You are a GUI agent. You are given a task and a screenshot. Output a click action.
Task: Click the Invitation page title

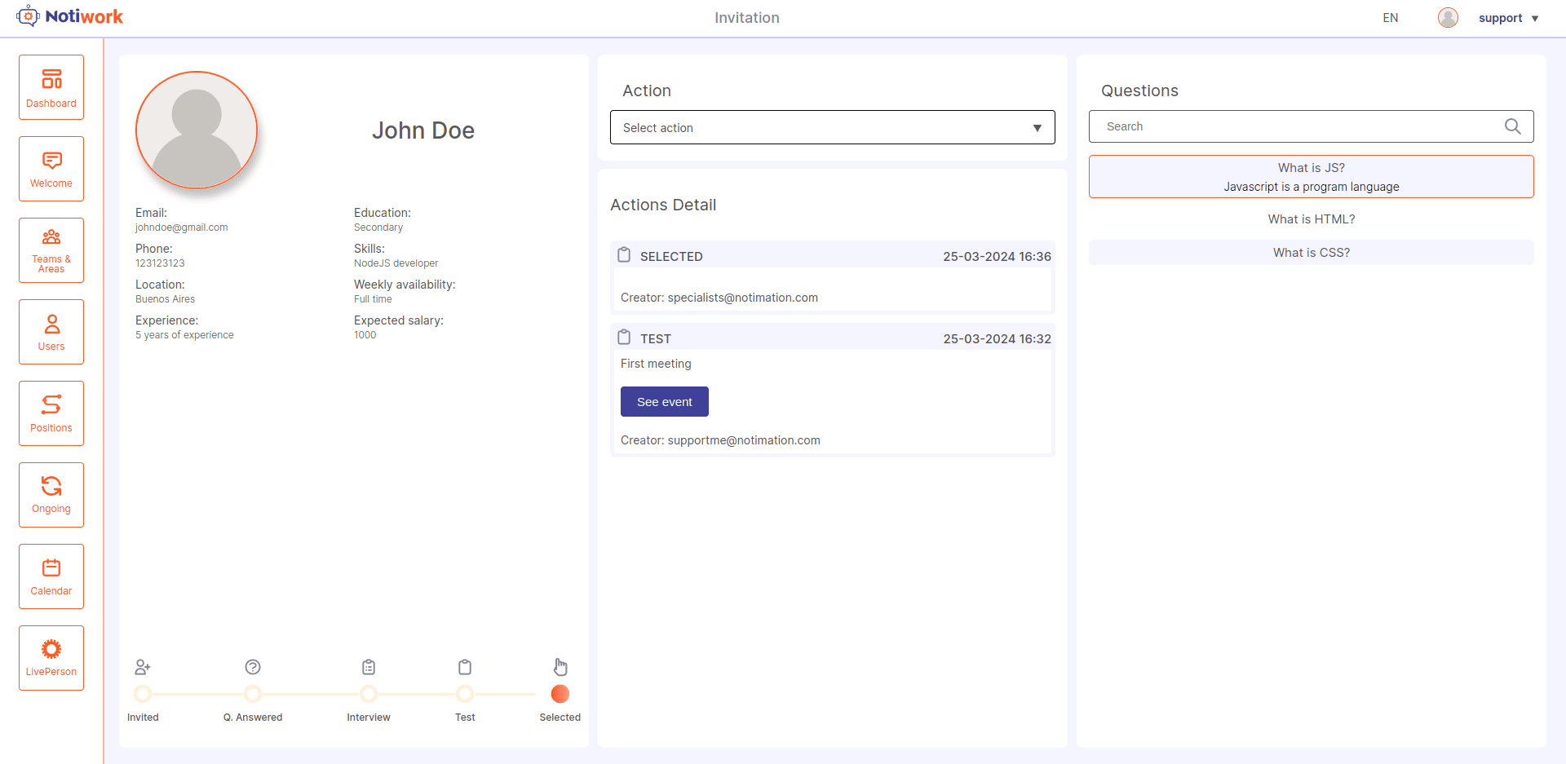pos(747,18)
